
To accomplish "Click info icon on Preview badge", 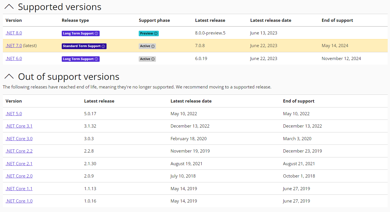I will click(156, 34).
